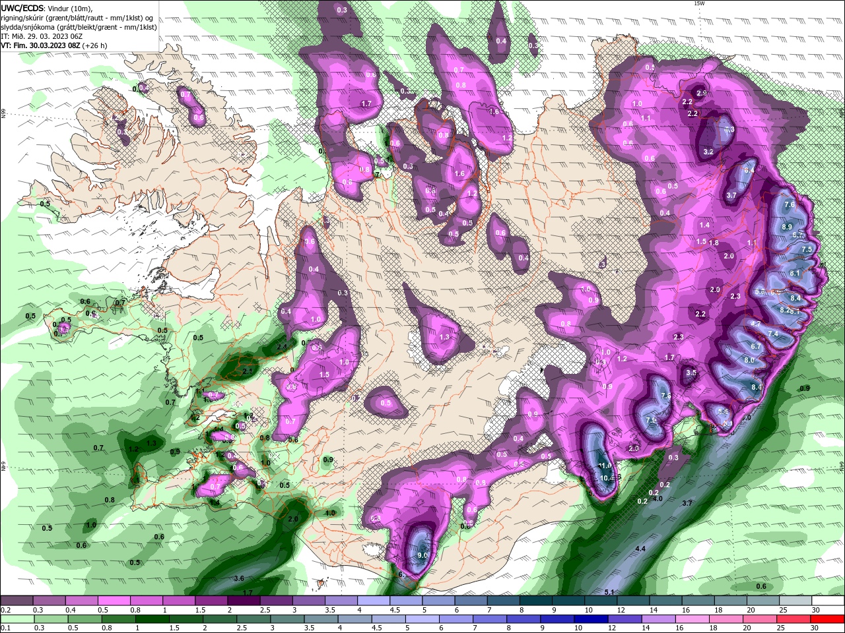Viewport: 845px width, 633px height.
Task: Click the 'slydda/snjókoma' snow description line
Action: 79,27
